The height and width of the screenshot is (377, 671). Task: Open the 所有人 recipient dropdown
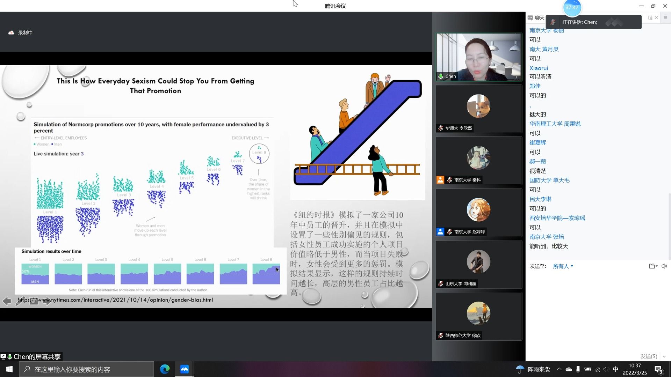tap(563, 266)
